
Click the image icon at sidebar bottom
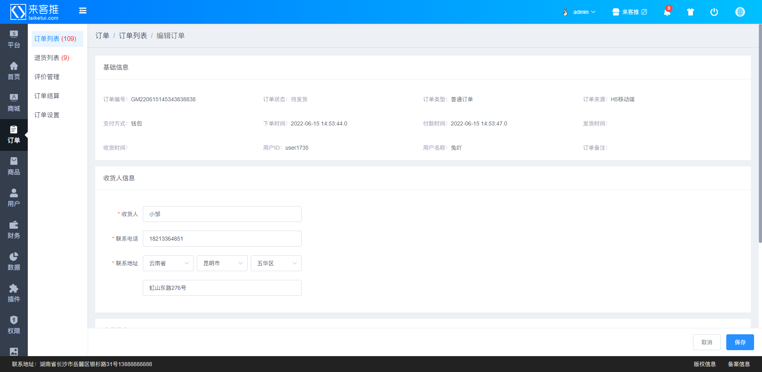[14, 351]
